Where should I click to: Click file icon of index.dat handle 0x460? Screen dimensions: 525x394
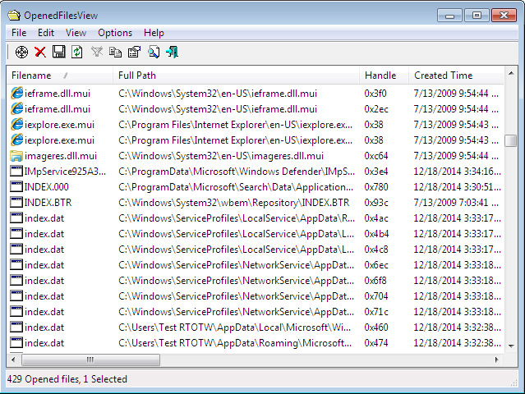click(16, 328)
